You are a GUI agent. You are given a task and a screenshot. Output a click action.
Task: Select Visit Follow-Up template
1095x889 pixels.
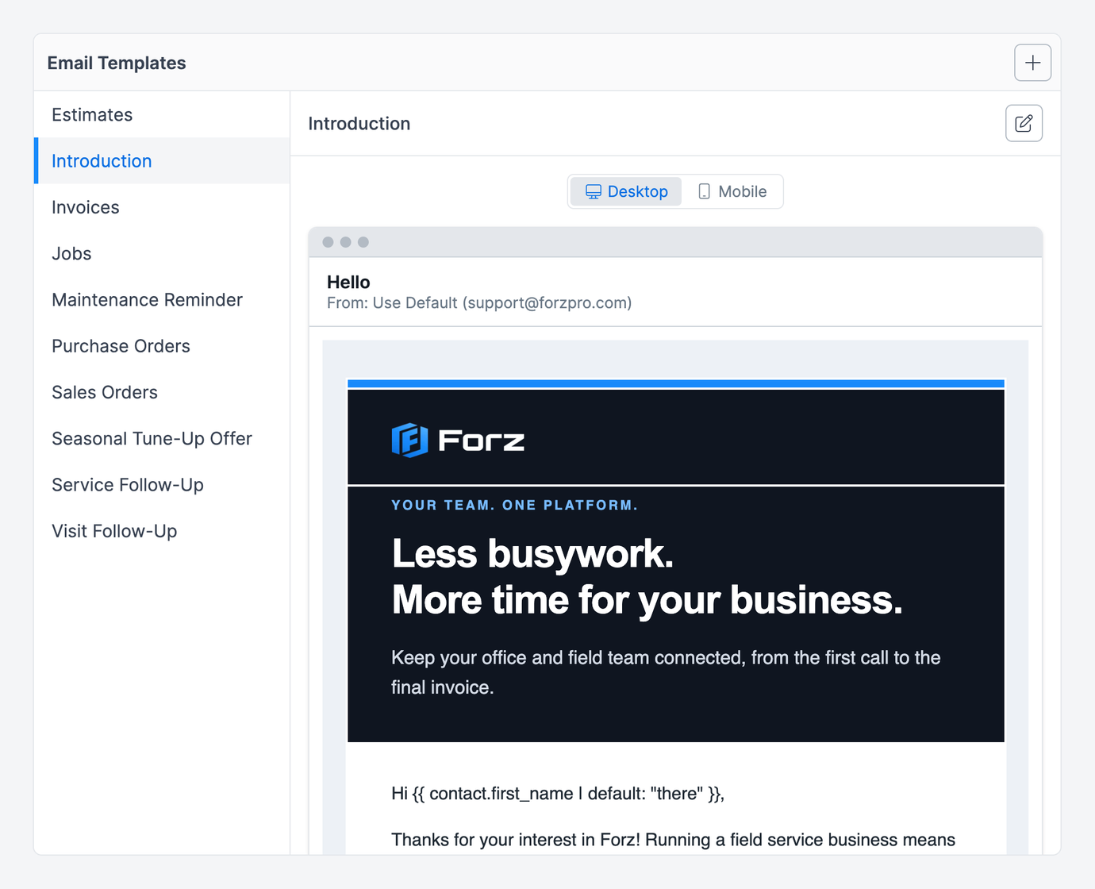(x=162, y=531)
